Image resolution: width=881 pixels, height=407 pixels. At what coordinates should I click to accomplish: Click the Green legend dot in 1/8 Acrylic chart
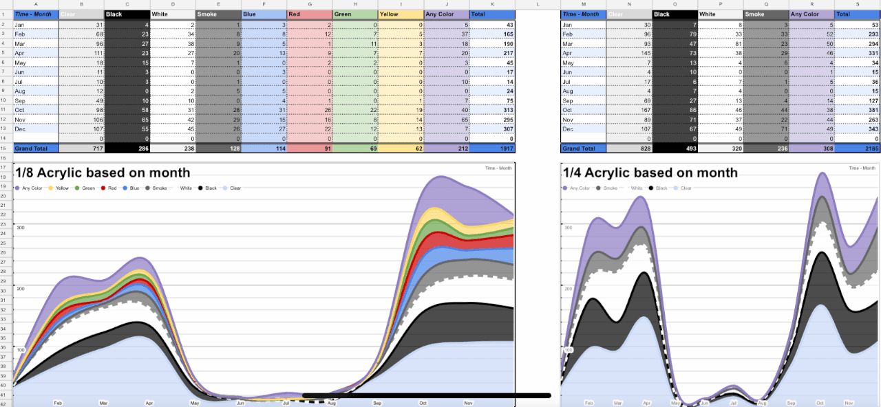coord(78,188)
